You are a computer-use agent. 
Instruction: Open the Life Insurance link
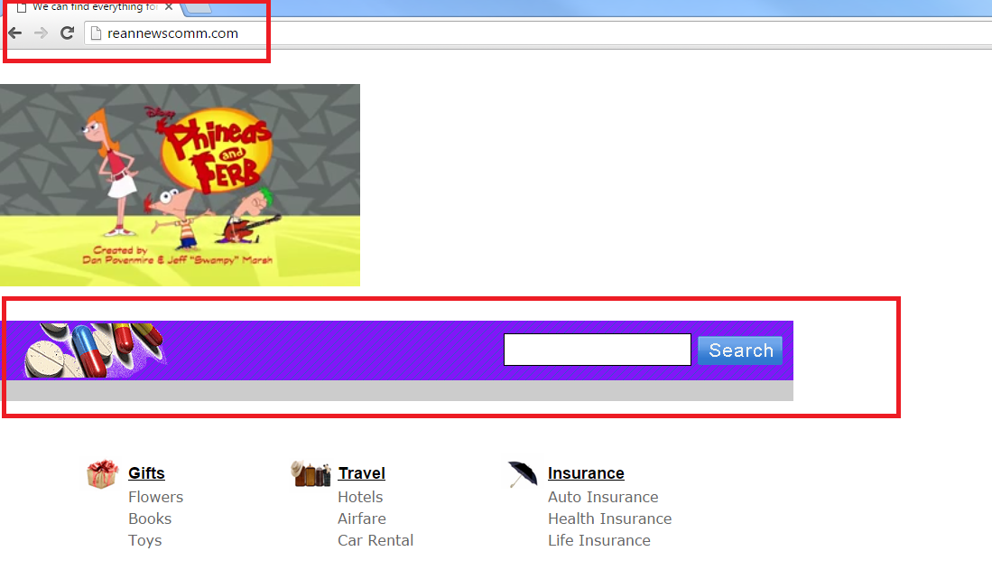599,540
